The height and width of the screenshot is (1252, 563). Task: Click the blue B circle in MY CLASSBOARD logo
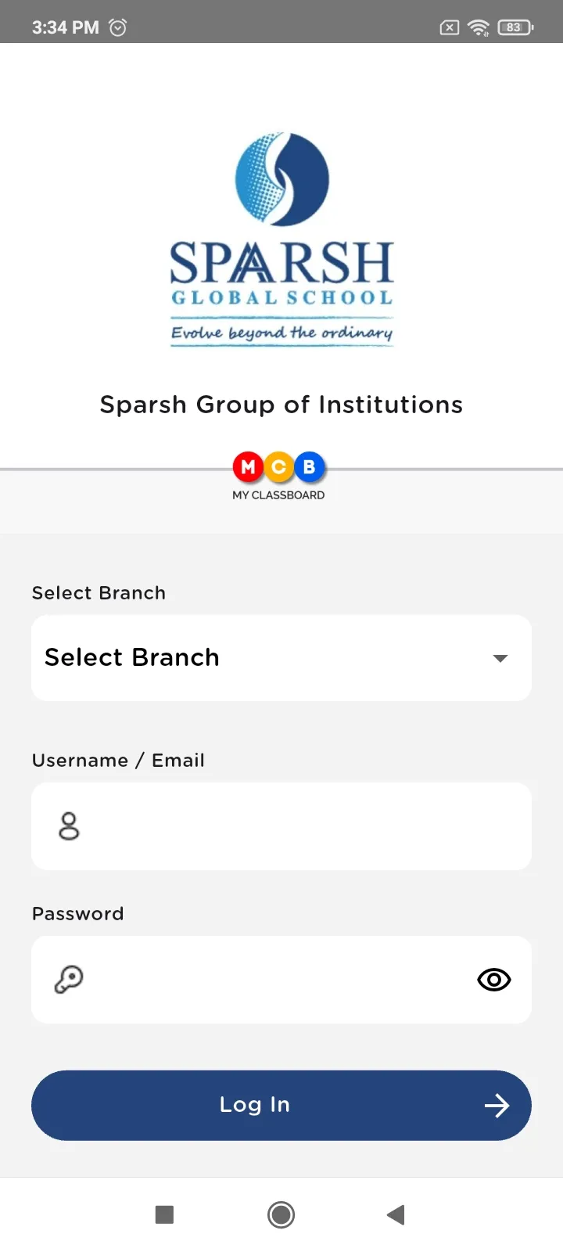coord(309,466)
